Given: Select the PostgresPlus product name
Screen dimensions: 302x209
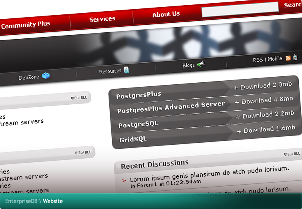Looking at the screenshot, I should (139, 95).
